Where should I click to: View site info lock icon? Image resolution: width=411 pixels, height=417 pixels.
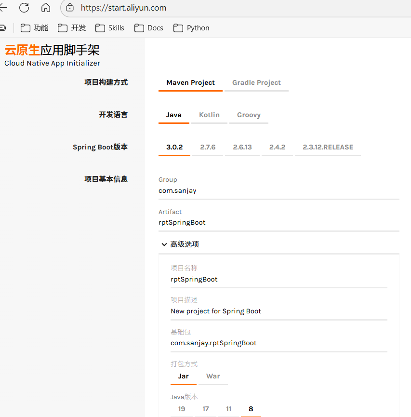point(70,8)
